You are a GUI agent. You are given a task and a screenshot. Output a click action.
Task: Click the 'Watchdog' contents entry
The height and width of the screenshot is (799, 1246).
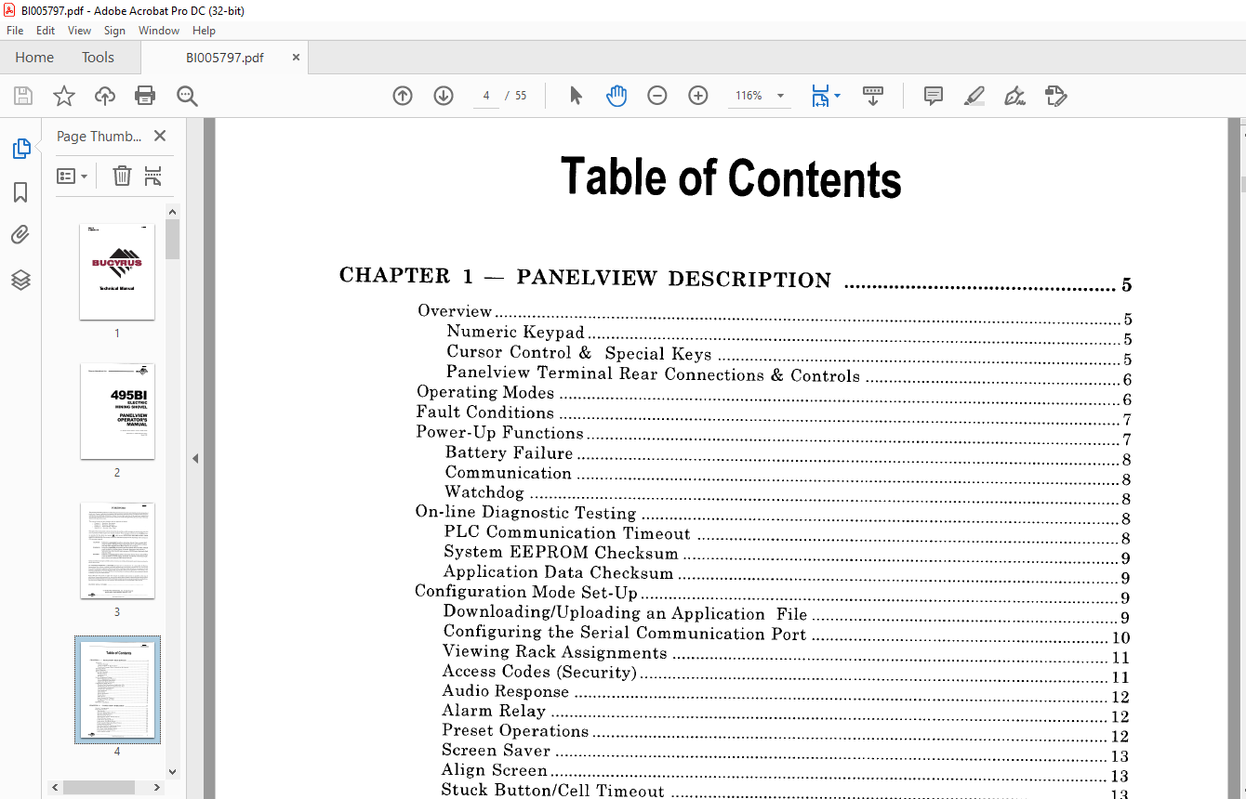tap(484, 492)
